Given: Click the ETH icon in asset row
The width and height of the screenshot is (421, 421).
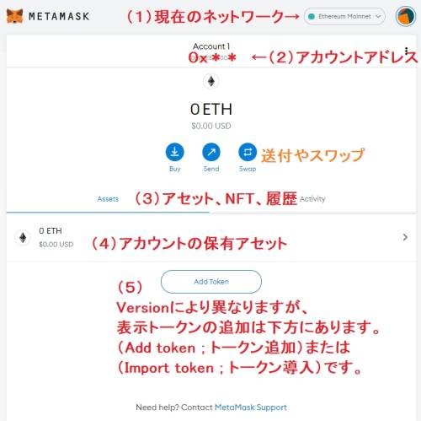Looking at the screenshot, I should click(x=23, y=237).
